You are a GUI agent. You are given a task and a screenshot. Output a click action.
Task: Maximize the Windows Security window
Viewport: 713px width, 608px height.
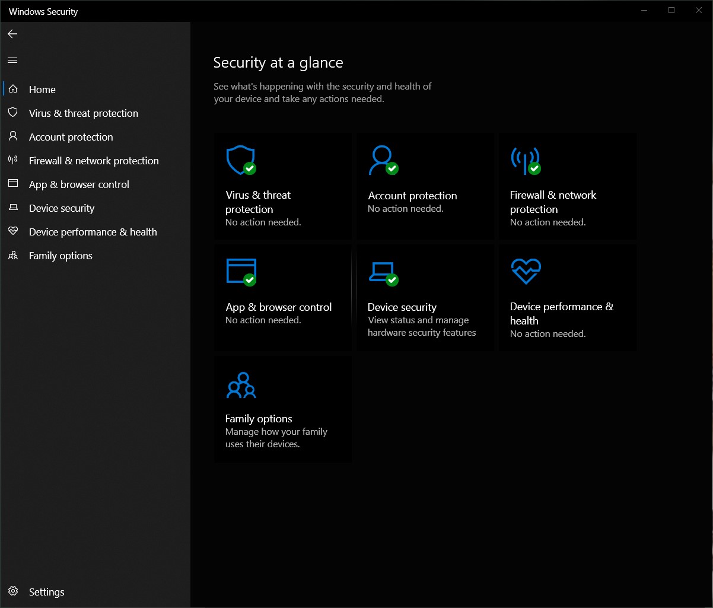(671, 10)
